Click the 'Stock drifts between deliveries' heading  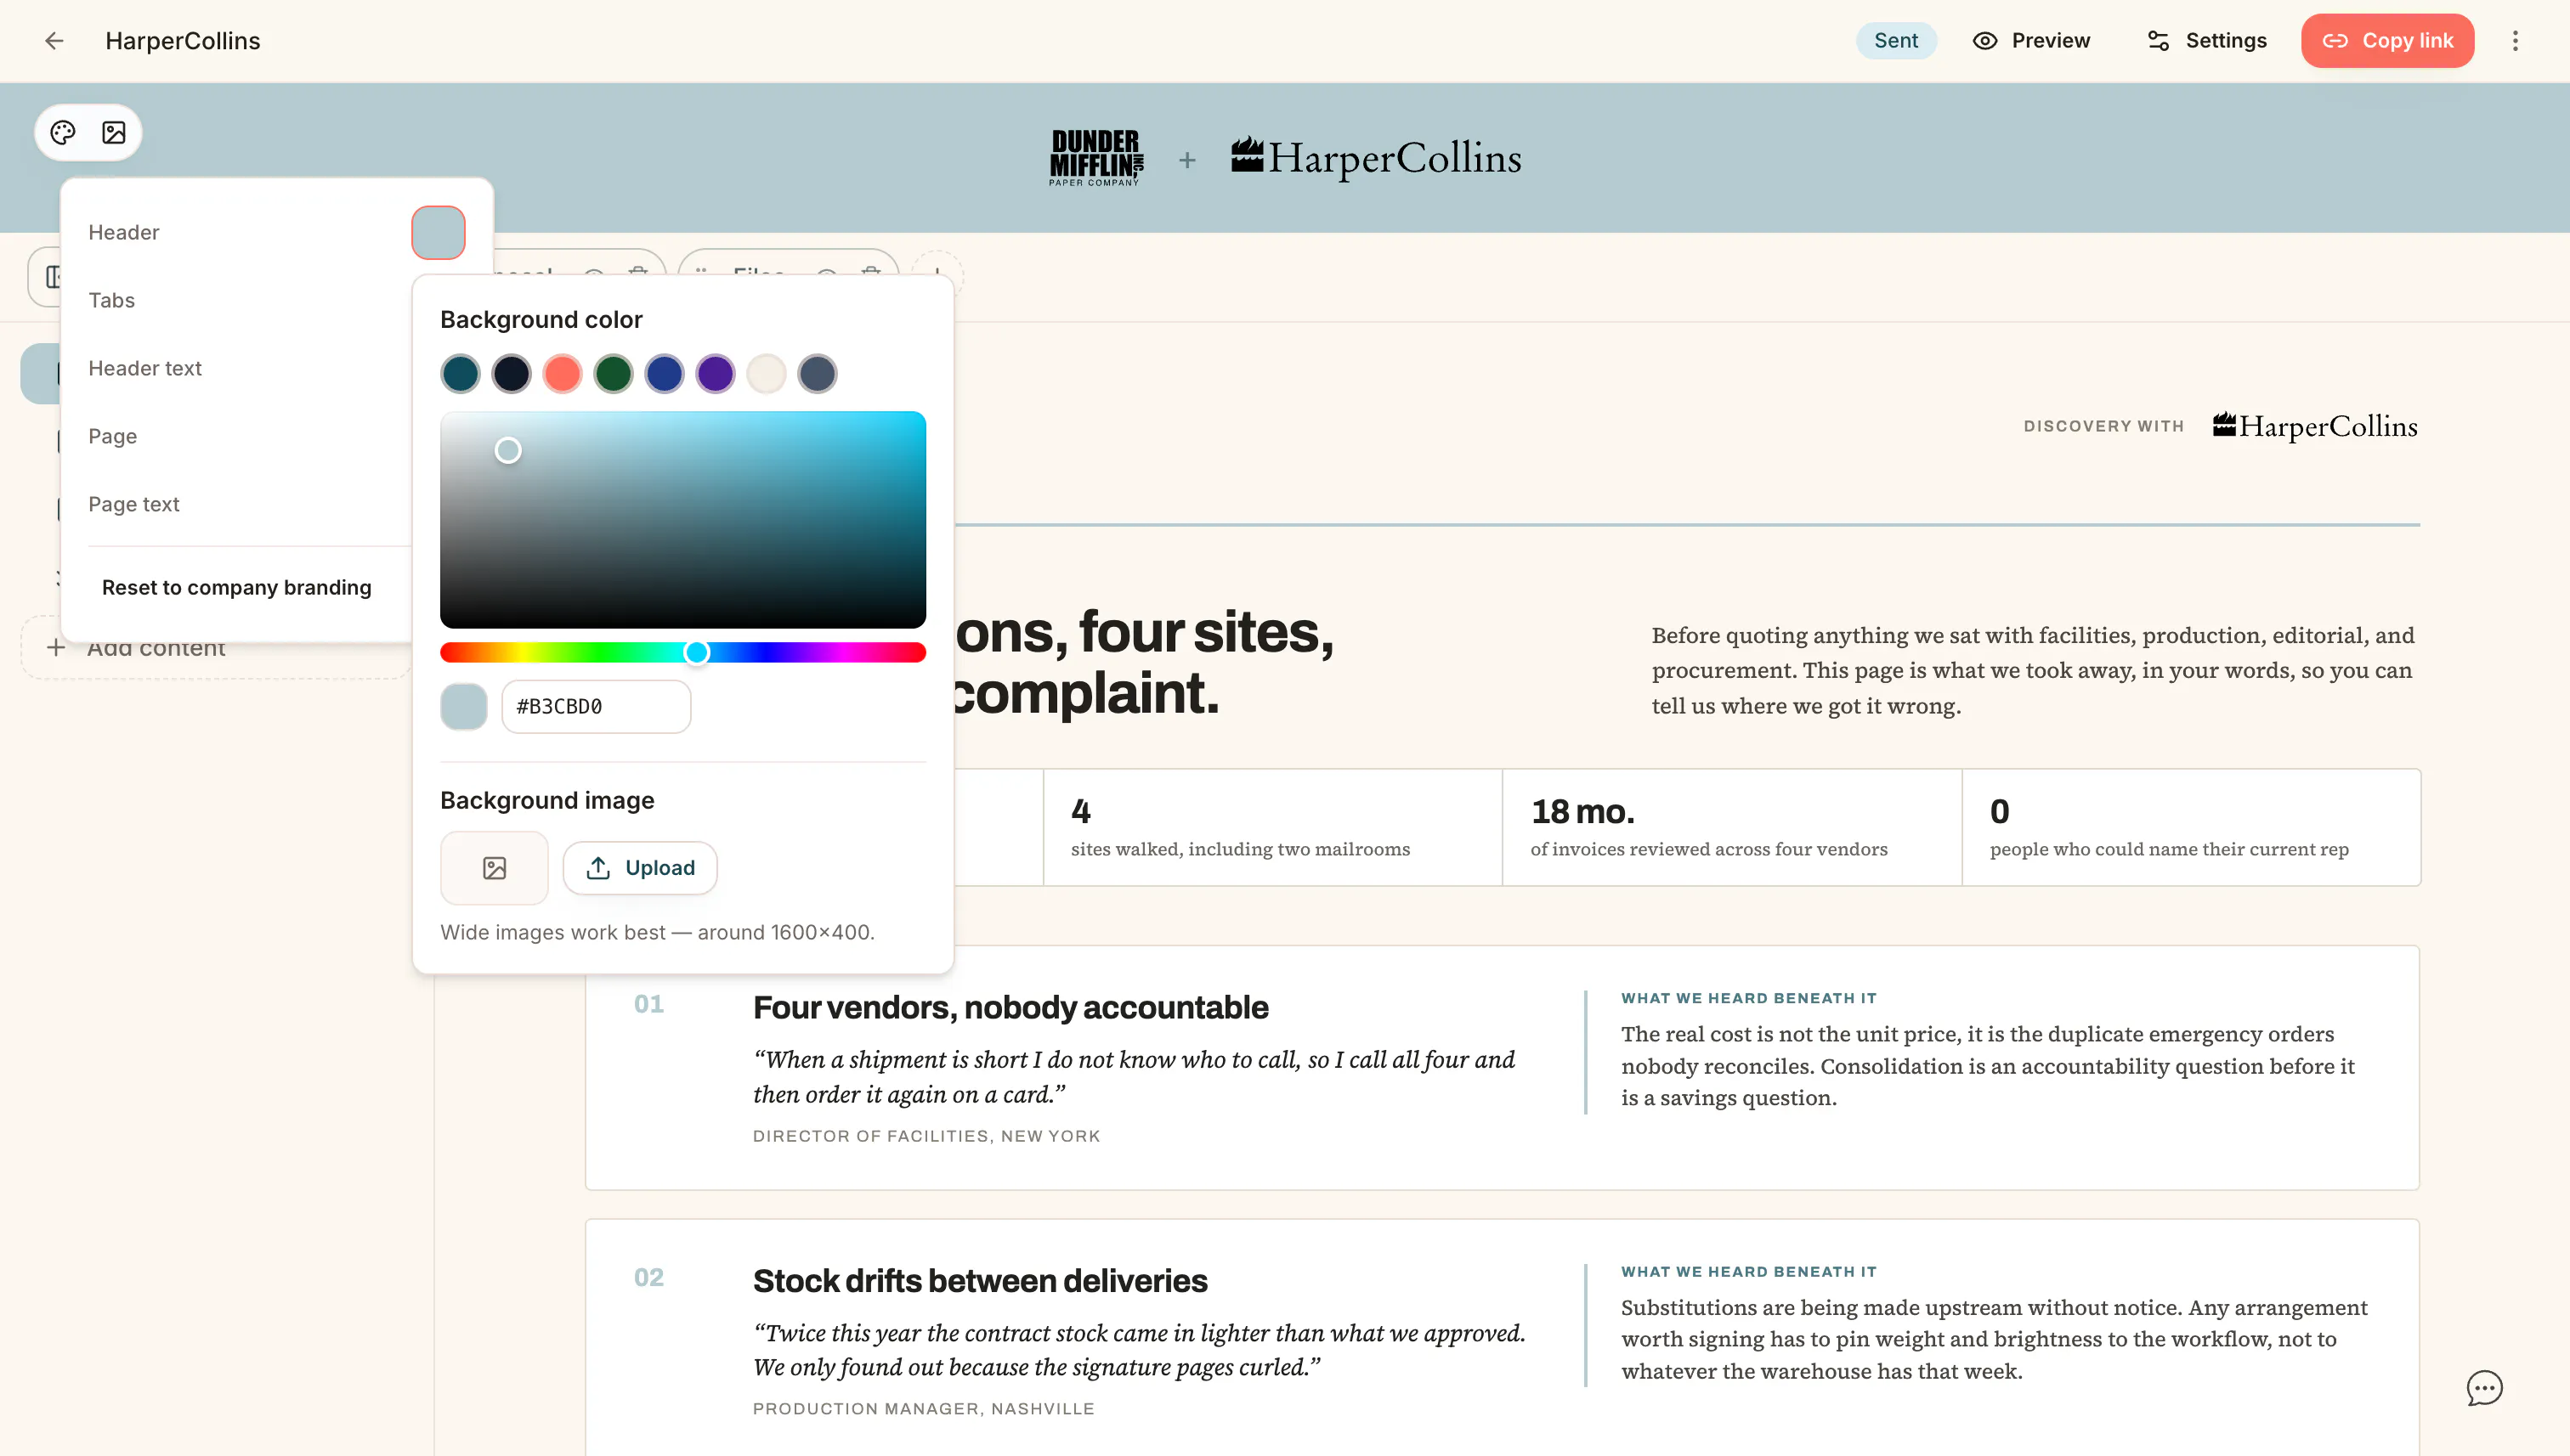click(x=981, y=1281)
